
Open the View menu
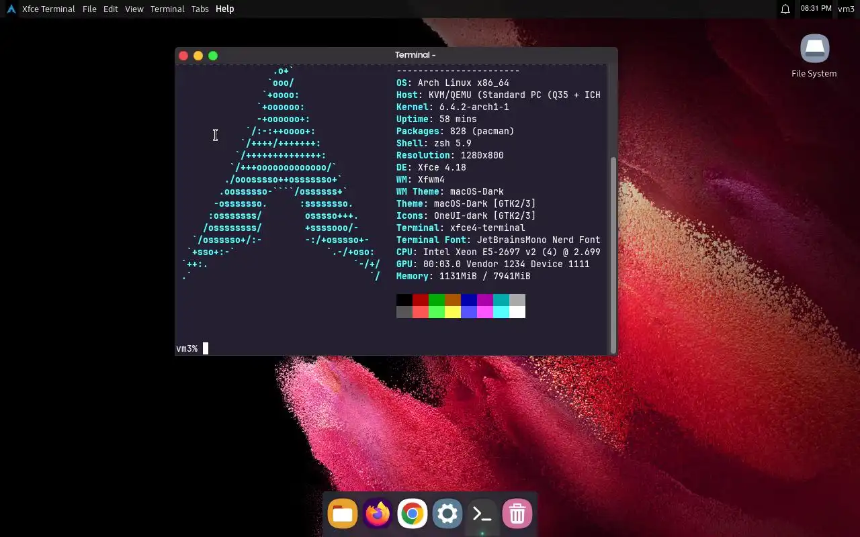(x=134, y=9)
